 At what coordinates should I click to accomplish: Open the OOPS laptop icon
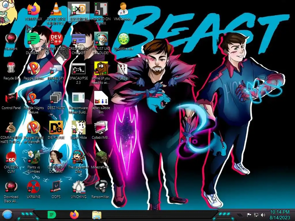click(x=56, y=187)
